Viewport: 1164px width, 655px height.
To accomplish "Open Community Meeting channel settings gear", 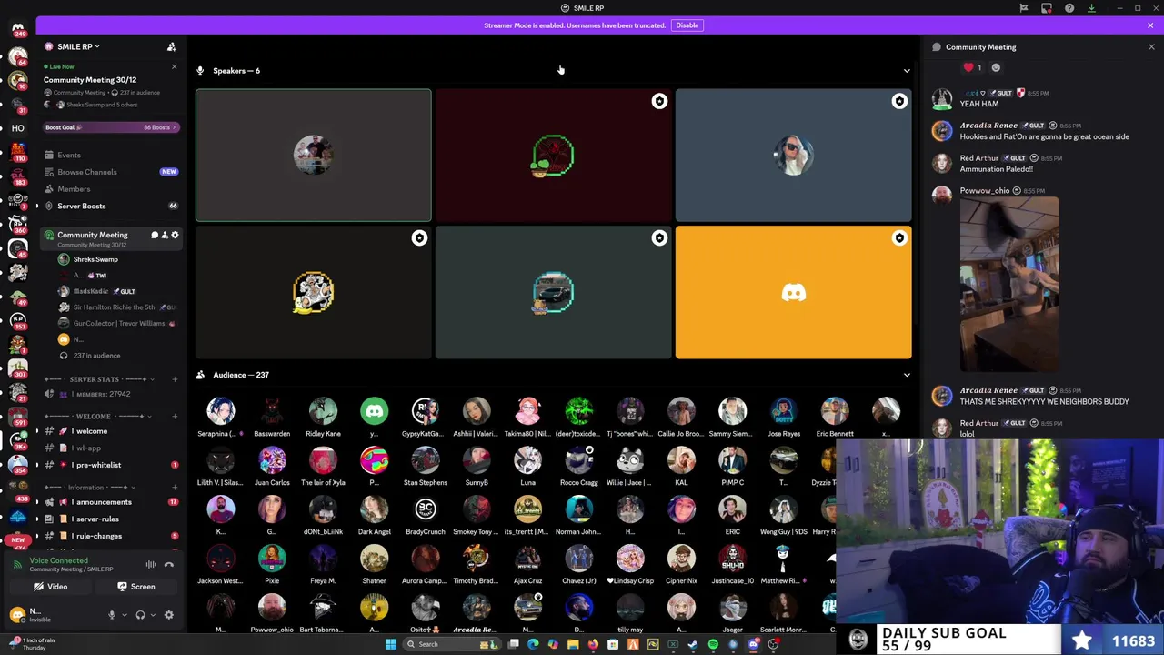I will pyautogui.click(x=175, y=235).
